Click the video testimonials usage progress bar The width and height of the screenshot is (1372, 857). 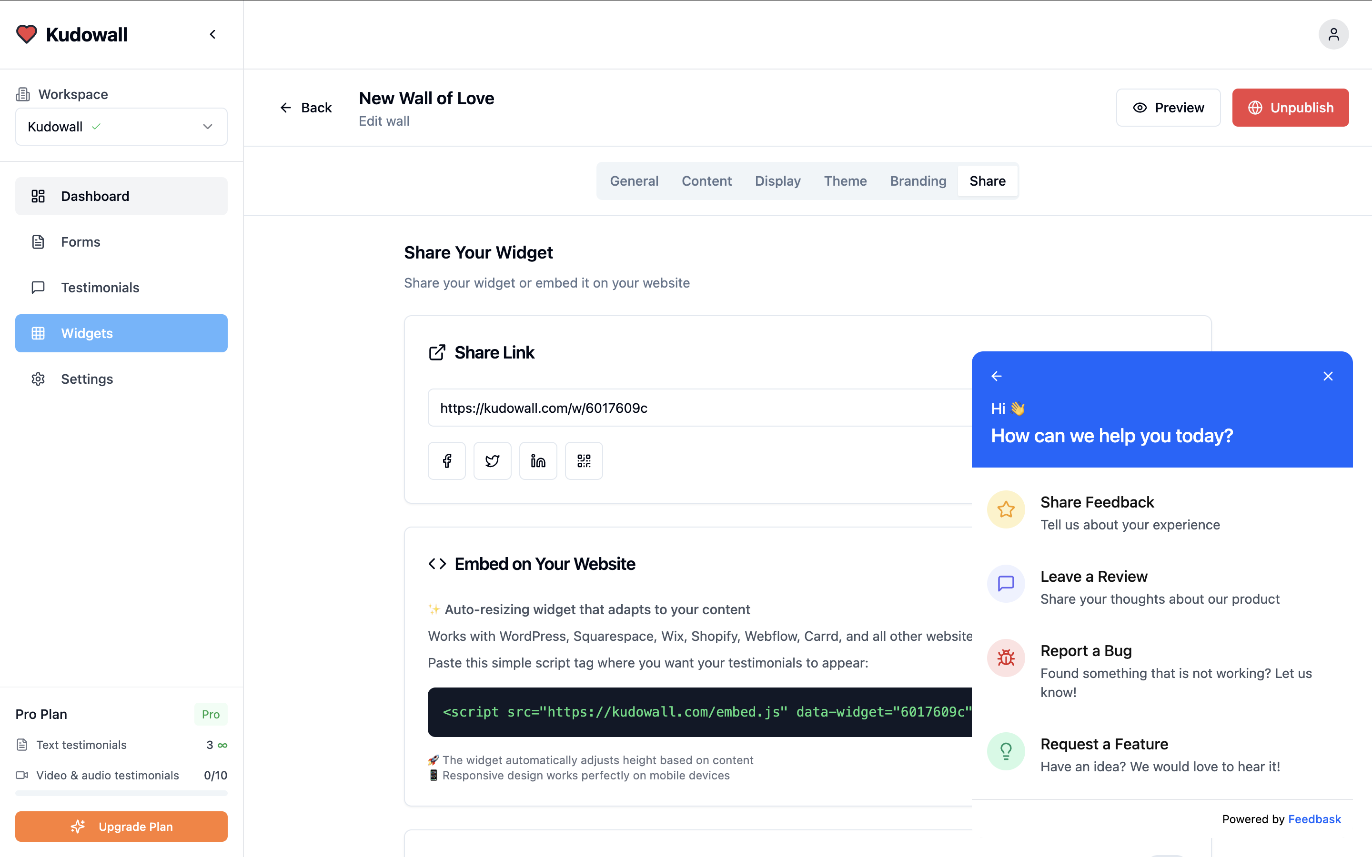pos(121,794)
